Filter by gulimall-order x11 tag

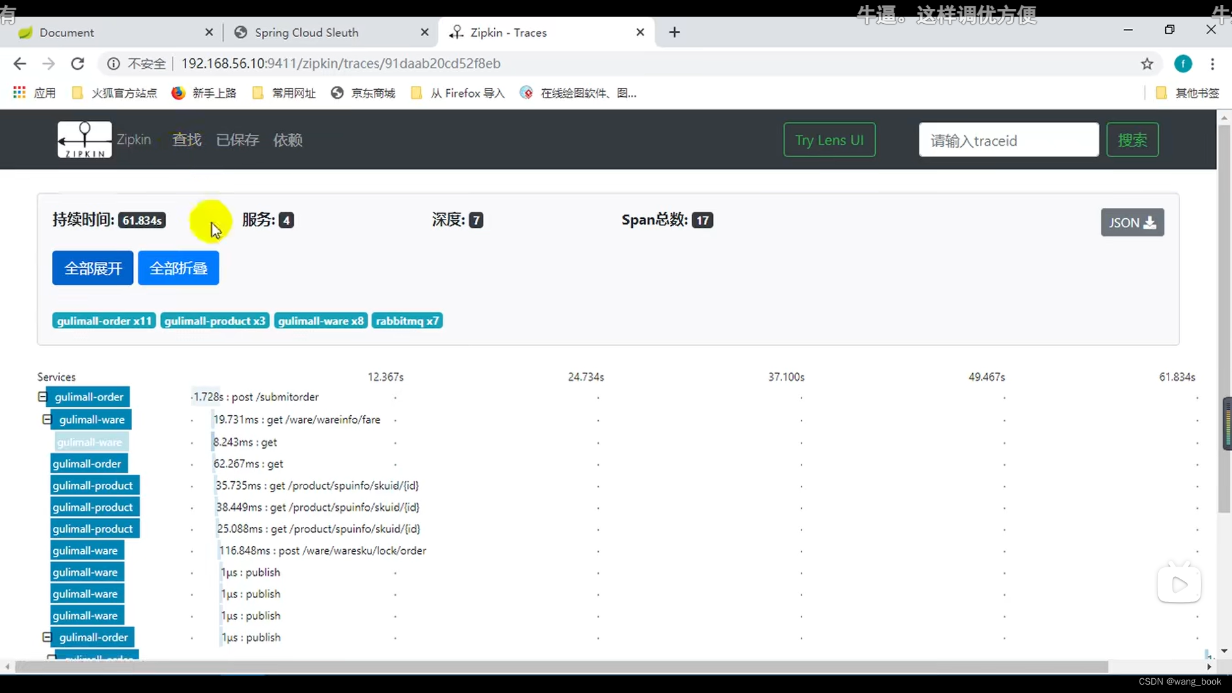click(x=104, y=321)
